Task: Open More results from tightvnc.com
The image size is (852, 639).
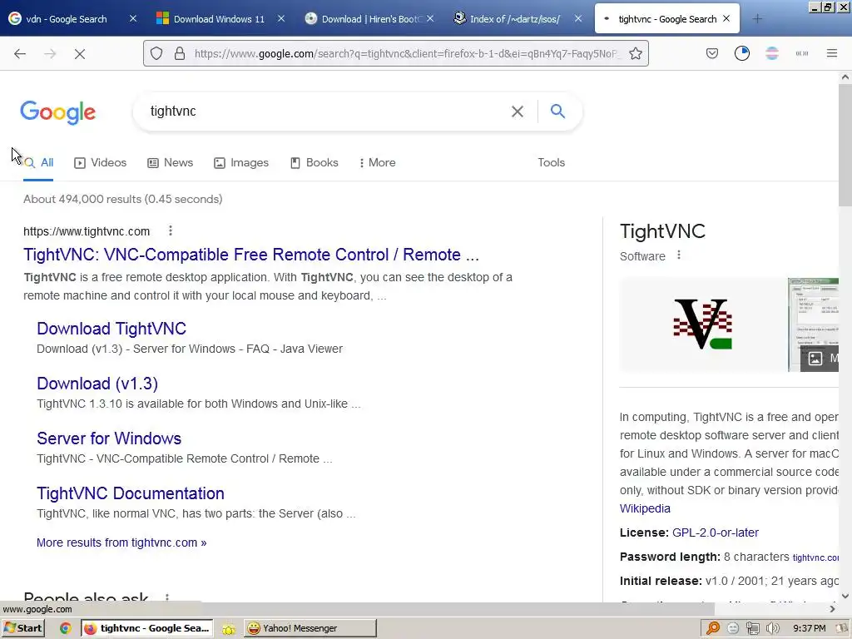Action: pyautogui.click(x=121, y=542)
